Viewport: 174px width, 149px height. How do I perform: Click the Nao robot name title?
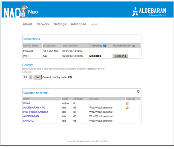tap(33, 12)
